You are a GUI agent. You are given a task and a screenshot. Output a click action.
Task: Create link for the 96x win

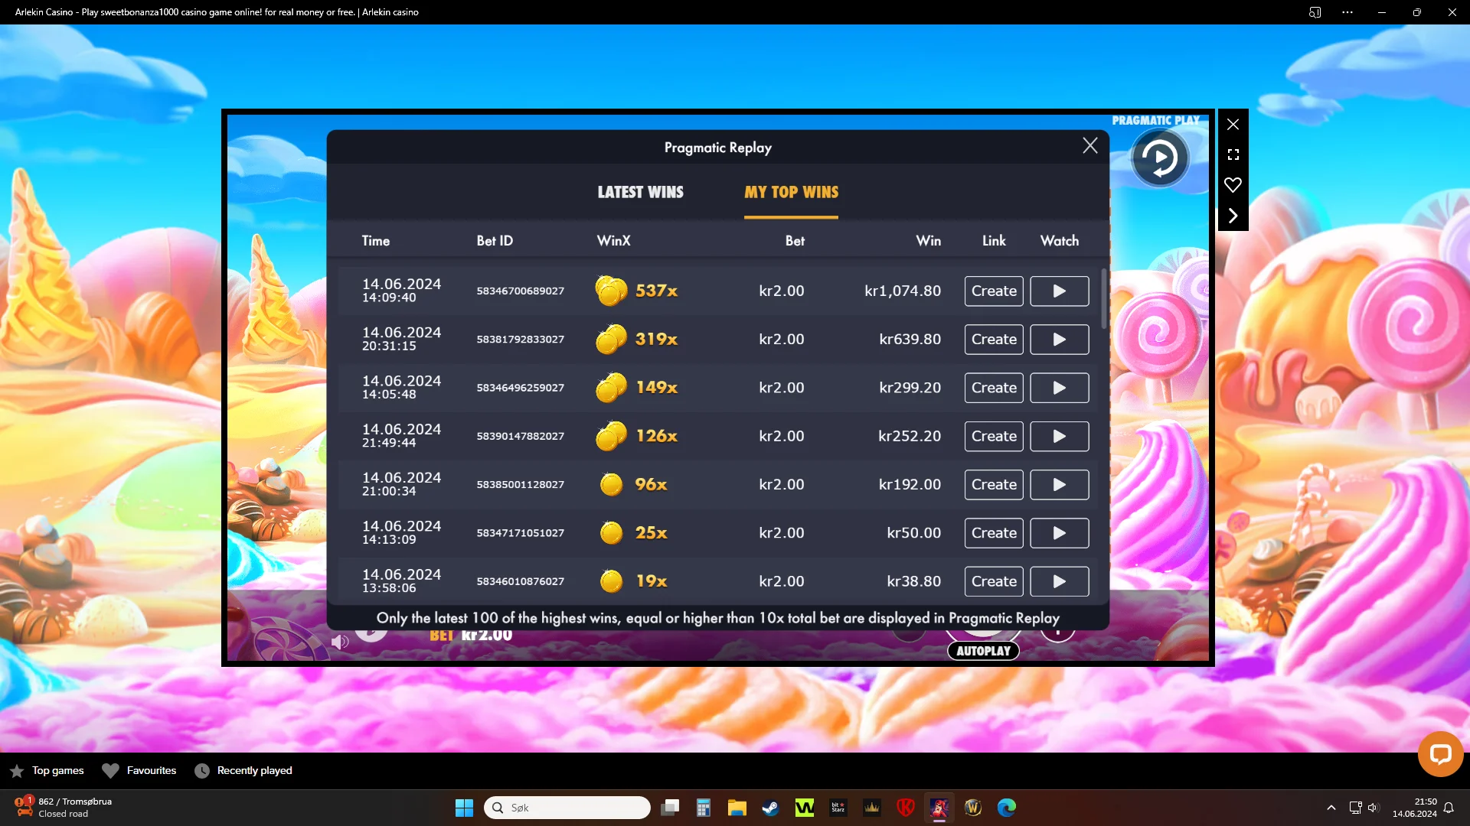point(994,485)
